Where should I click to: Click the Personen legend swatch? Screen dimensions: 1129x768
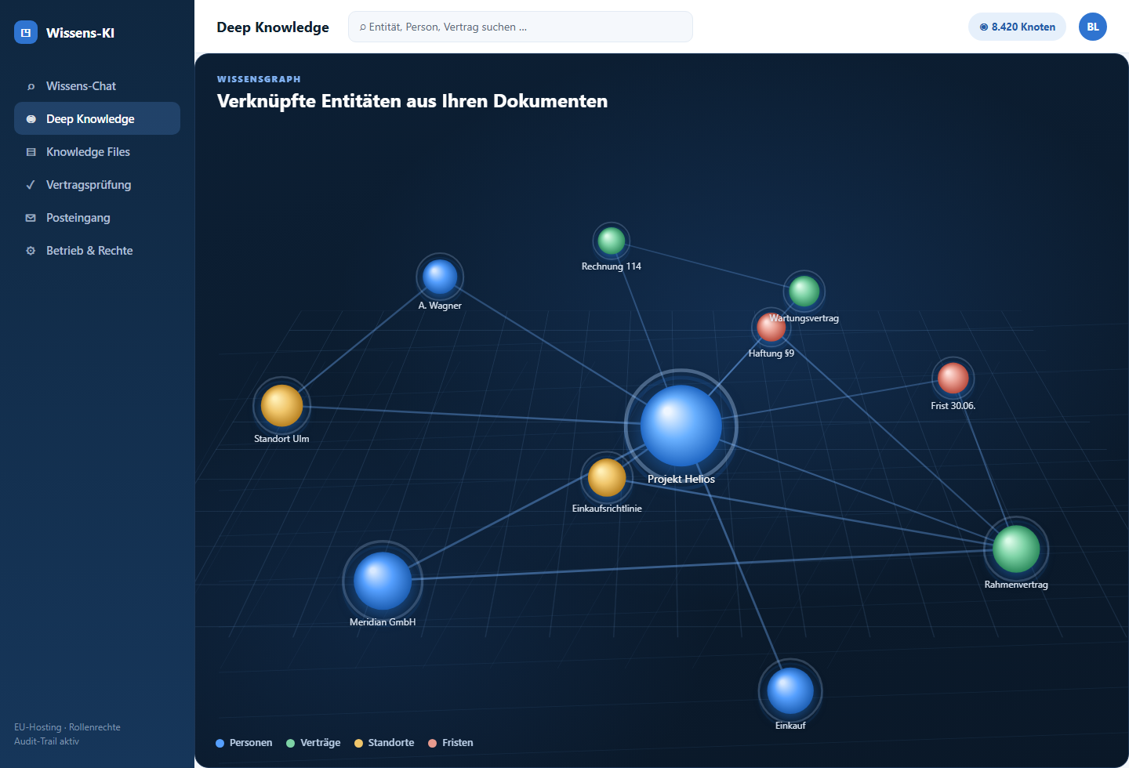220,743
